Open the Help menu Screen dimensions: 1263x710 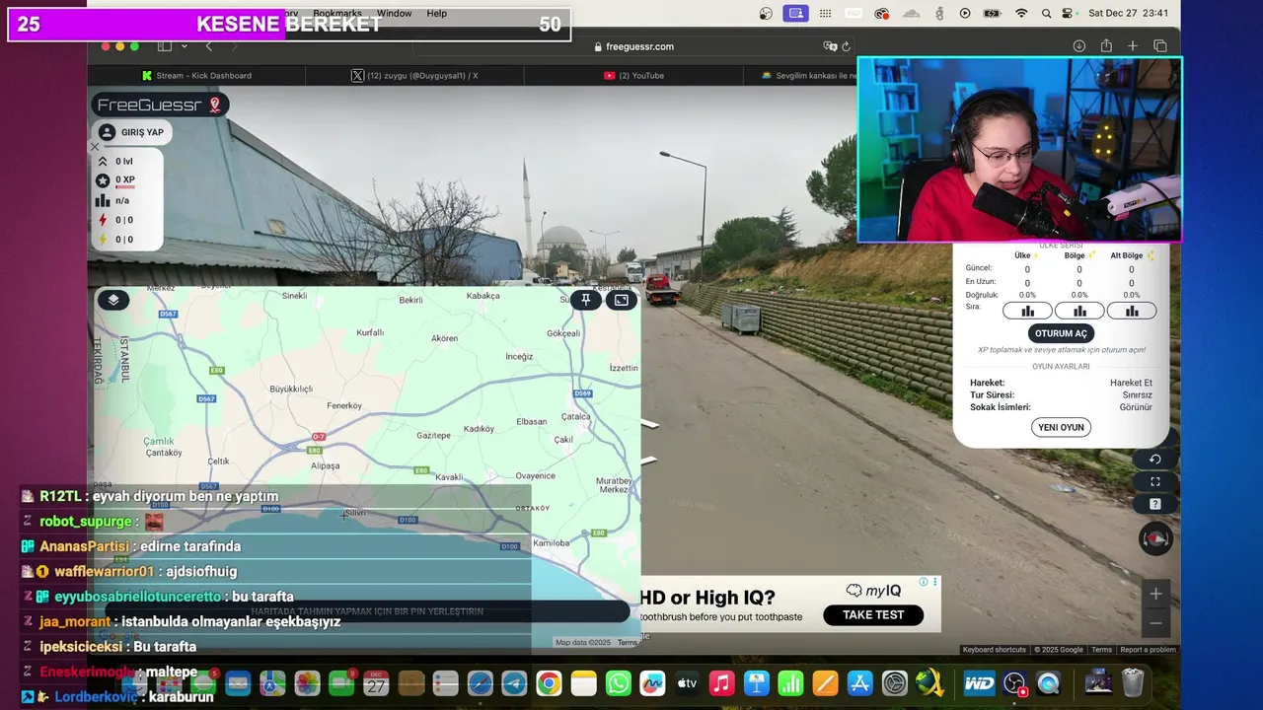pyautogui.click(x=436, y=14)
